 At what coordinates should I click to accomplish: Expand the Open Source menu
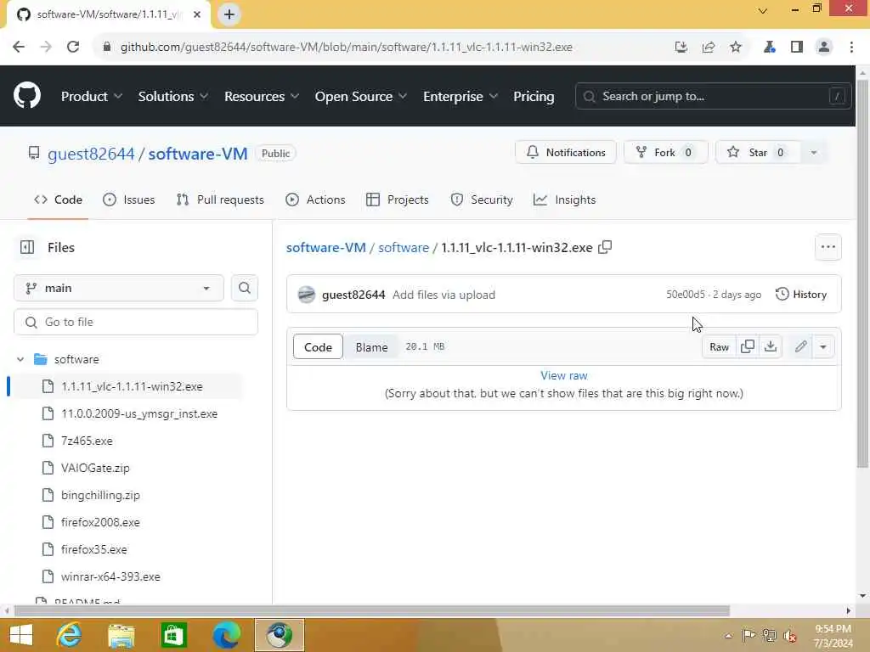(x=360, y=97)
